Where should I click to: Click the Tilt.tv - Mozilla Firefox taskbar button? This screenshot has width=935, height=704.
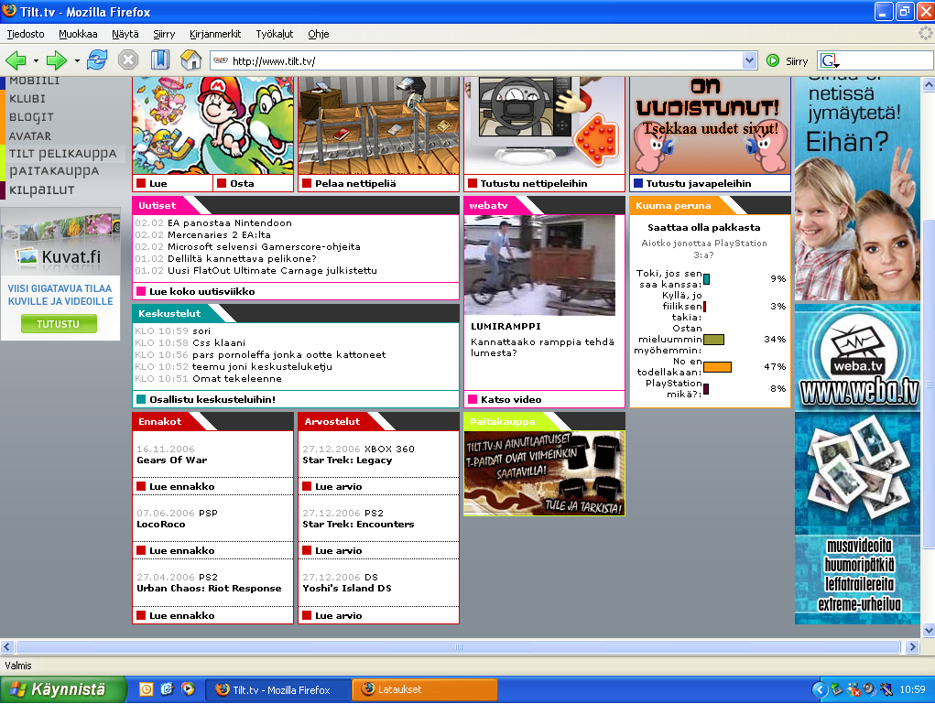(277, 689)
